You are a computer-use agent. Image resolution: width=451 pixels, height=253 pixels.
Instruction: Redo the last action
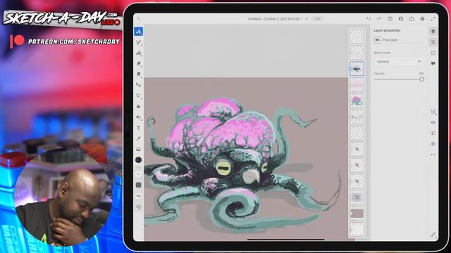click(x=379, y=19)
